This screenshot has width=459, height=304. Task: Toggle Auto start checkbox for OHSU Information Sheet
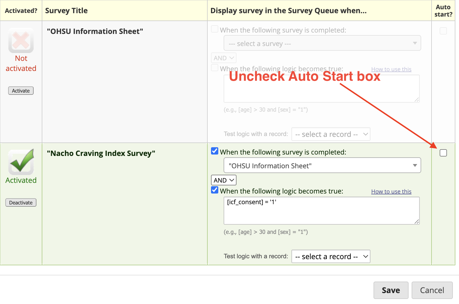tap(443, 31)
